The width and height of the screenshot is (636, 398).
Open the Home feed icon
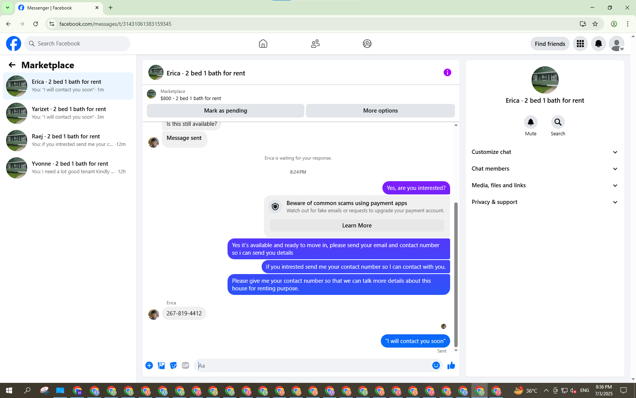click(x=263, y=44)
